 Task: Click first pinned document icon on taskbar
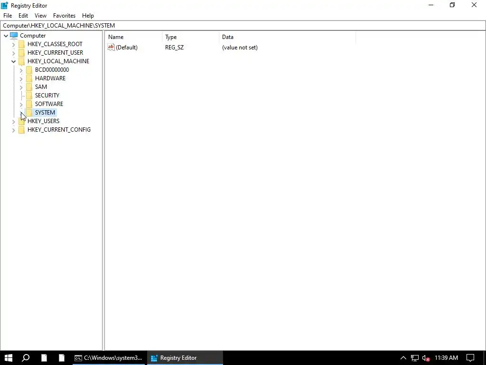[44, 358]
